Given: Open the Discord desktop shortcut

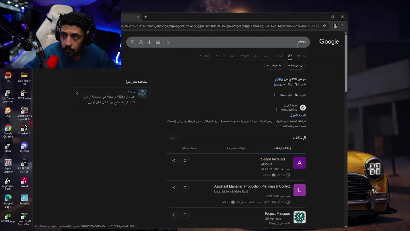Looking at the screenshot, I should (x=24, y=147).
